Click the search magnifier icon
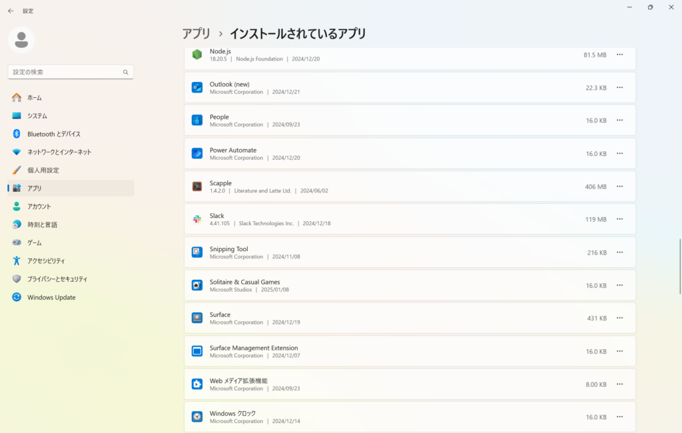The image size is (682, 433). click(126, 72)
